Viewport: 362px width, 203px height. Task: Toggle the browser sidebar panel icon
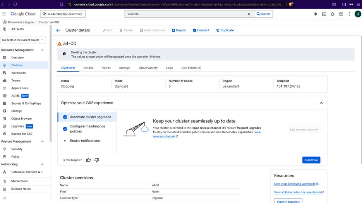coord(344,4)
